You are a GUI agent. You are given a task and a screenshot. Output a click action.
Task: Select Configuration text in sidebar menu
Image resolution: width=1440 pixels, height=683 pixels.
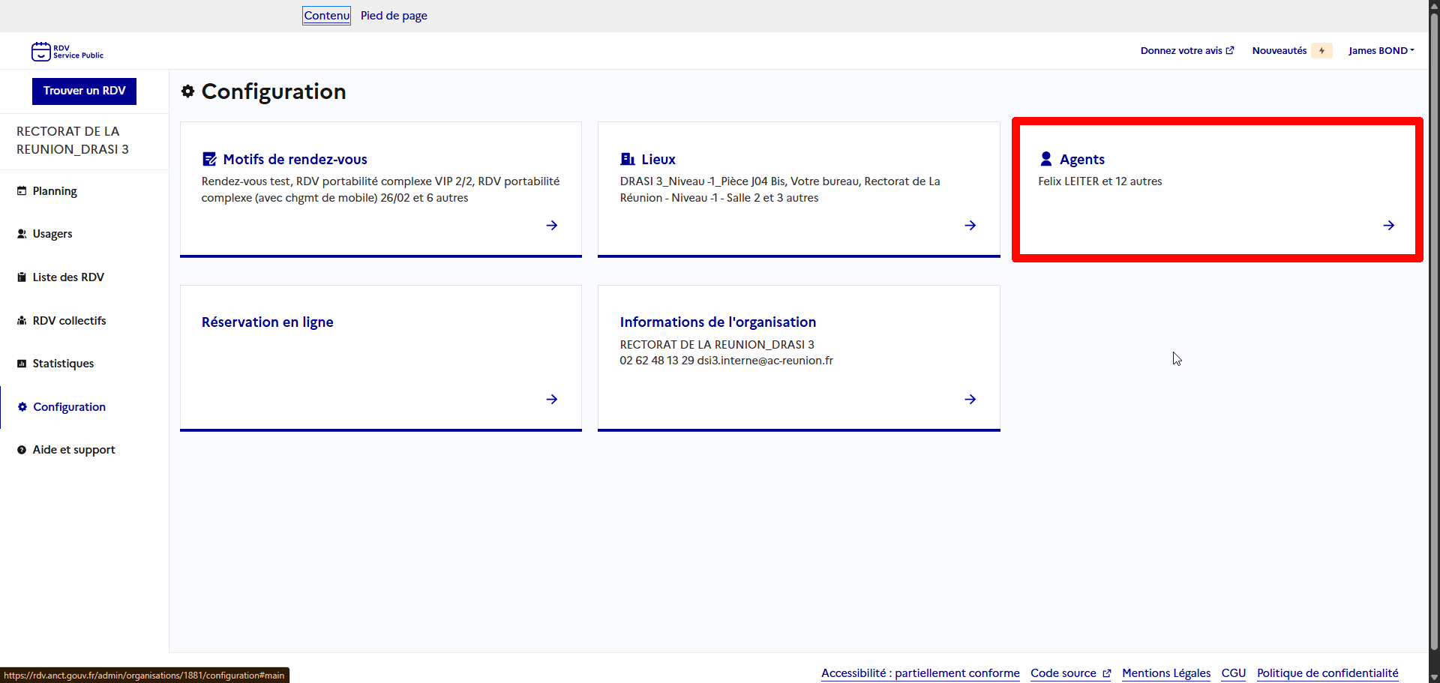coord(69,407)
